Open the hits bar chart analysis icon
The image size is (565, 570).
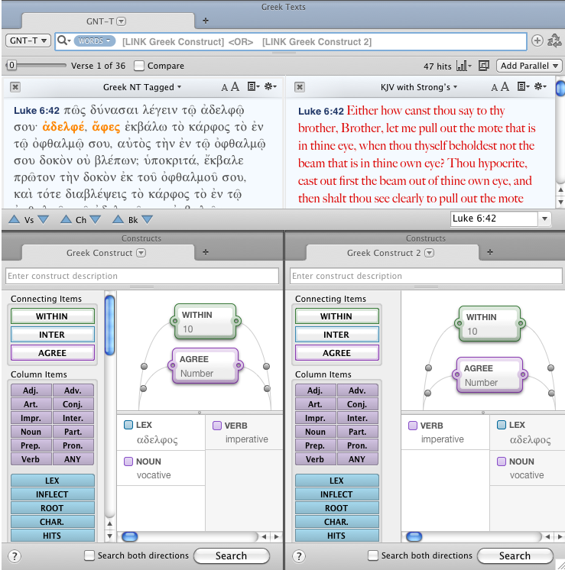pos(465,66)
